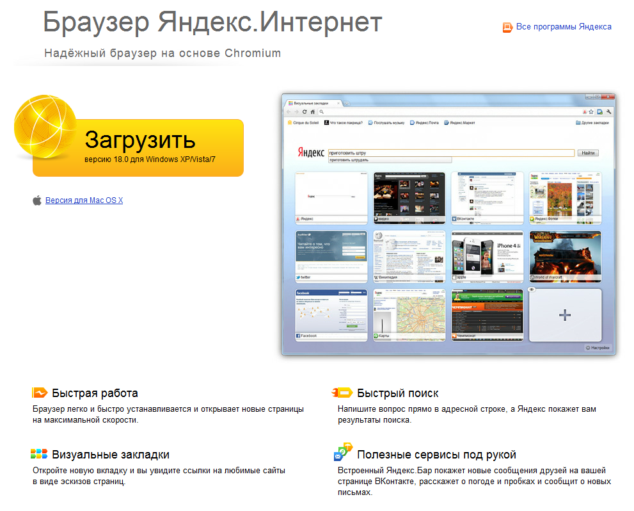
Task: Open the Чемпионат visual bookmark thumbnail
Action: 487,315
